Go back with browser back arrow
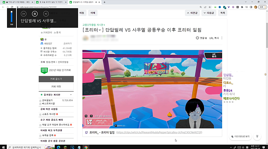The height and width of the screenshot is (149, 268). [x=3, y=7]
